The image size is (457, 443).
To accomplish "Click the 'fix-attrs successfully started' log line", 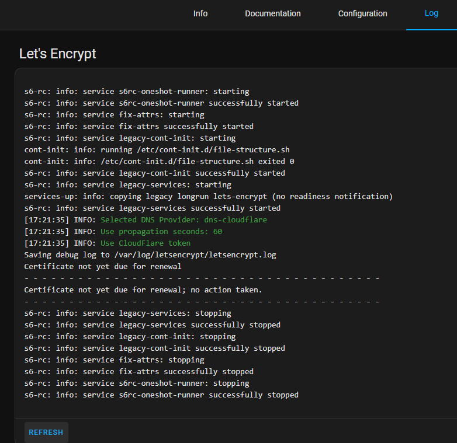I will coord(139,127).
